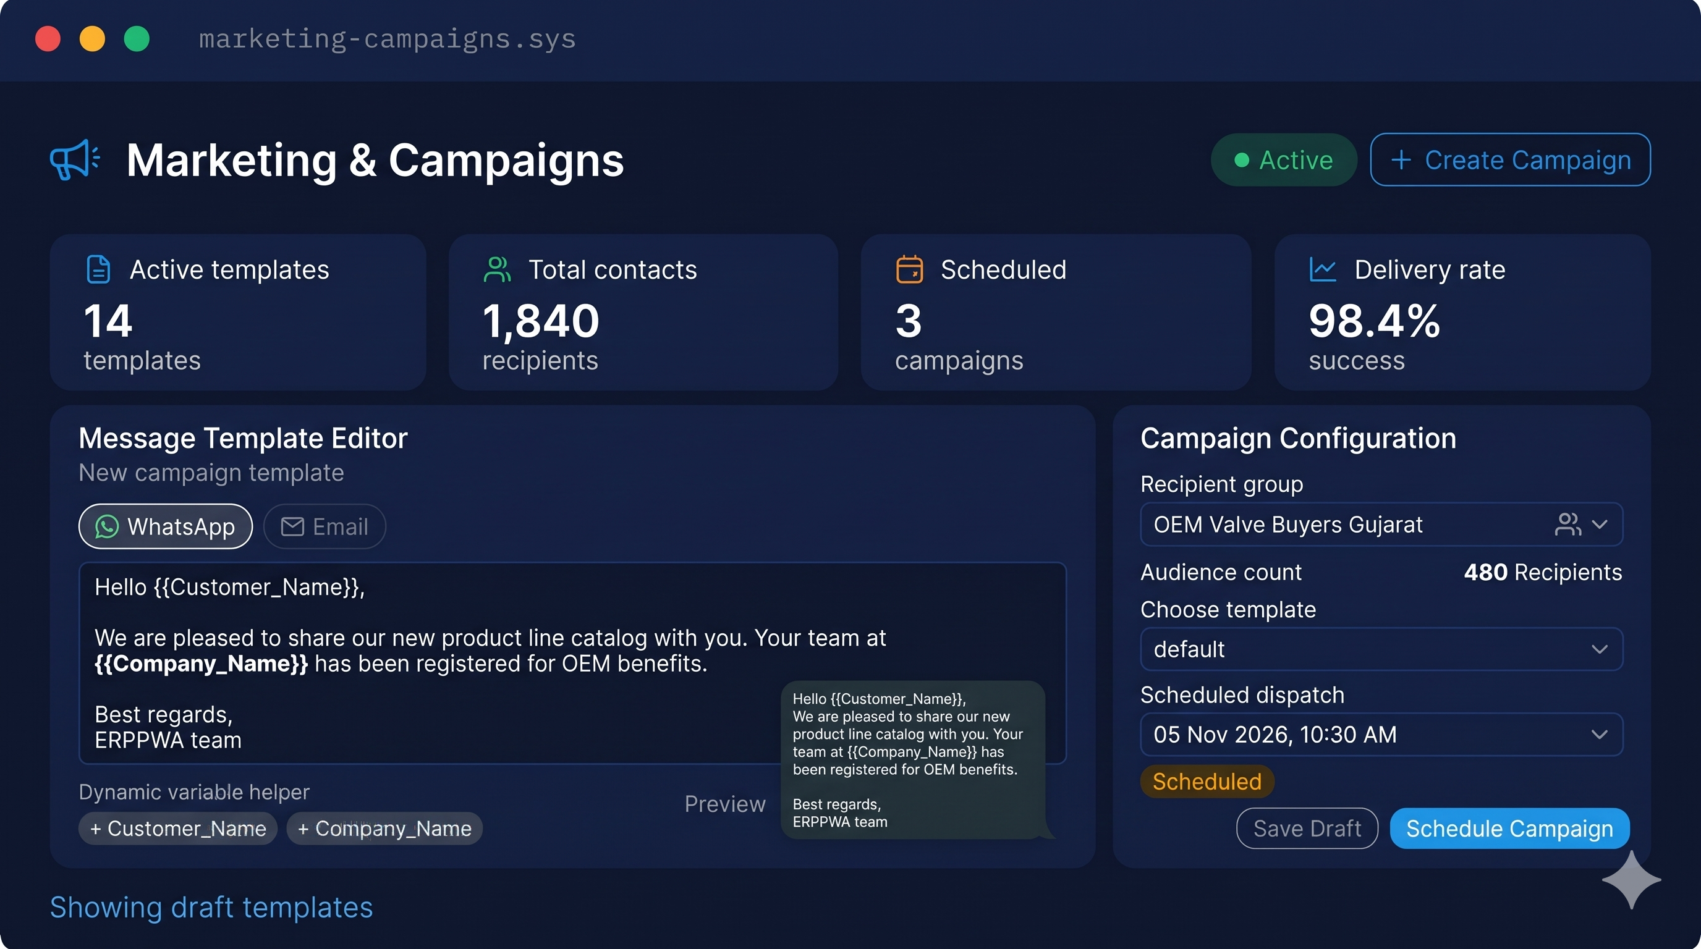This screenshot has height=949, width=1701.
Task: Click the people icon inside Recipient group field
Action: 1567,525
